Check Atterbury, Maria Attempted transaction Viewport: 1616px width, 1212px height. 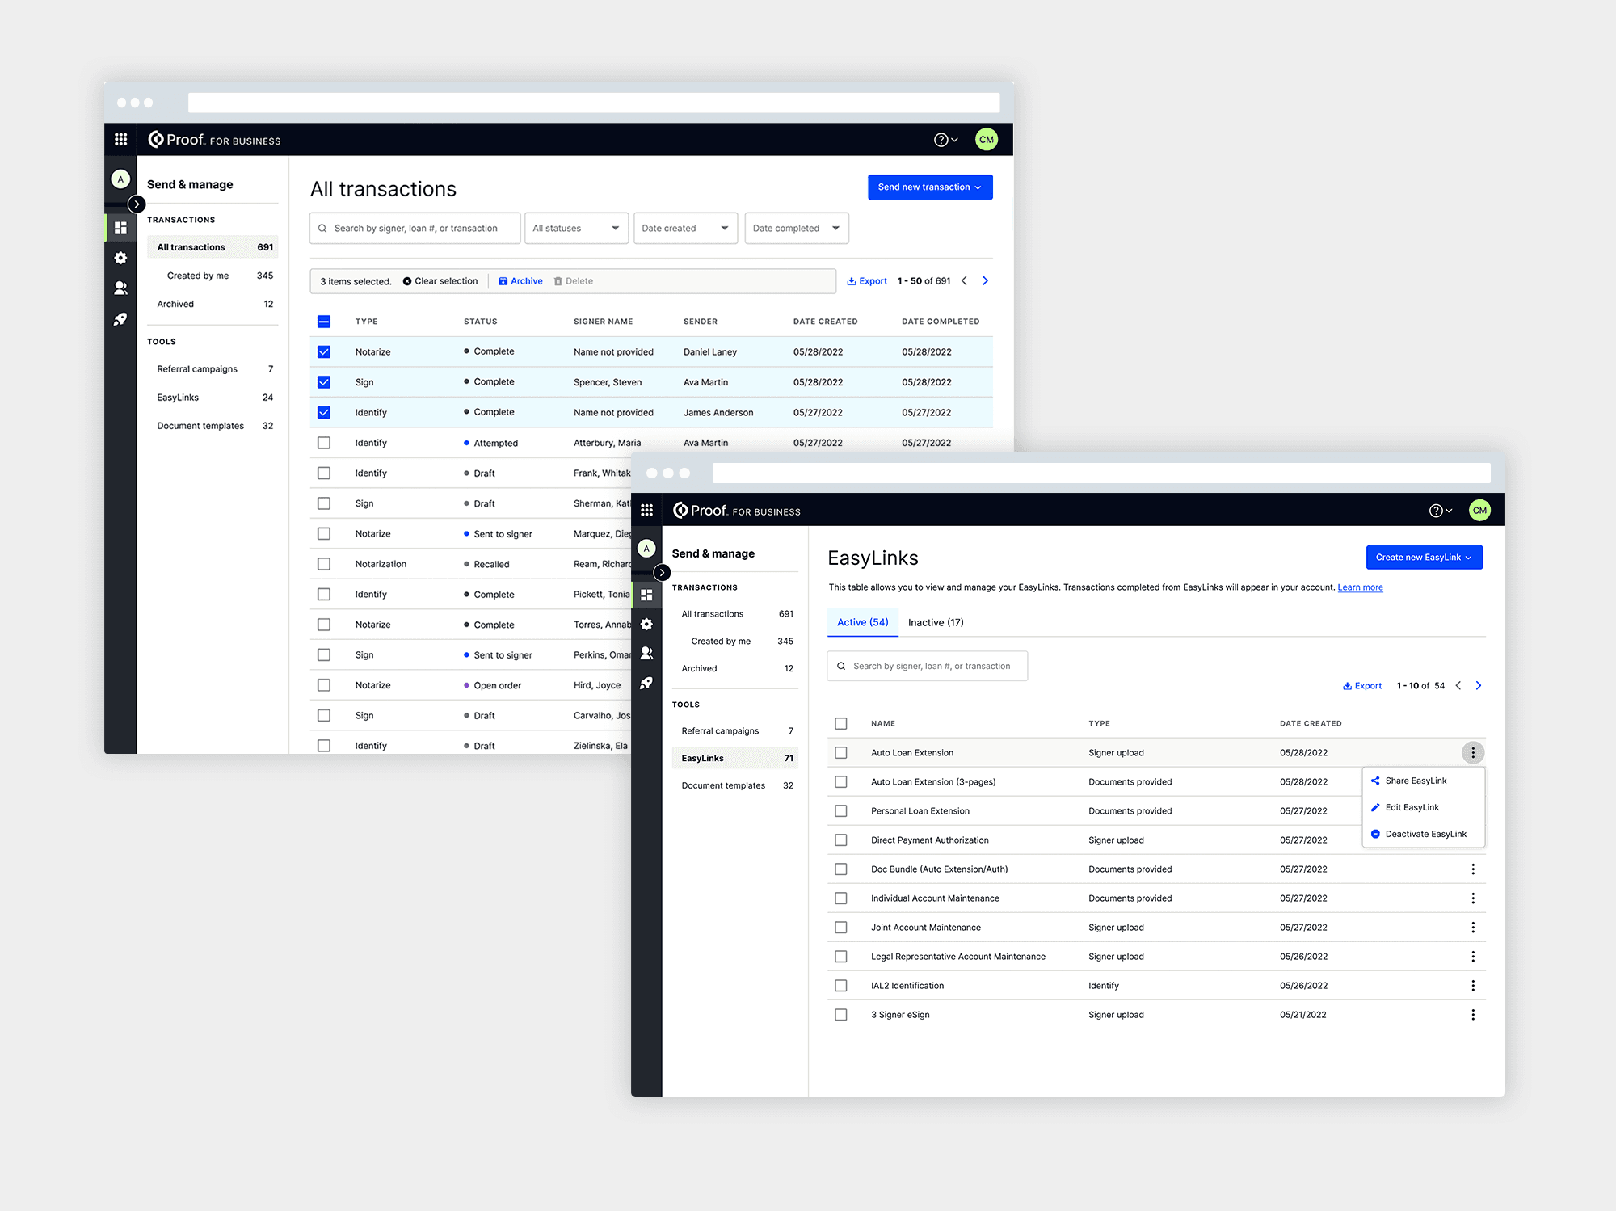pyautogui.click(x=324, y=443)
